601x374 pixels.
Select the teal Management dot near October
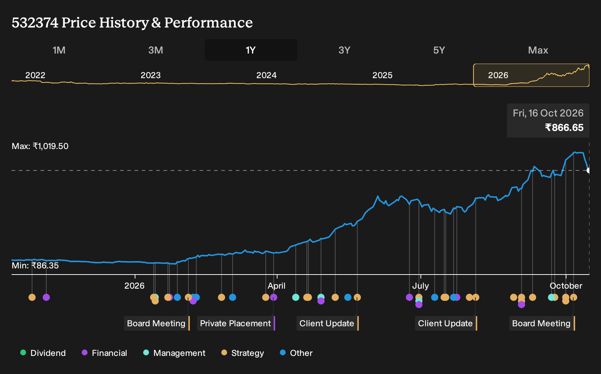coord(551,297)
